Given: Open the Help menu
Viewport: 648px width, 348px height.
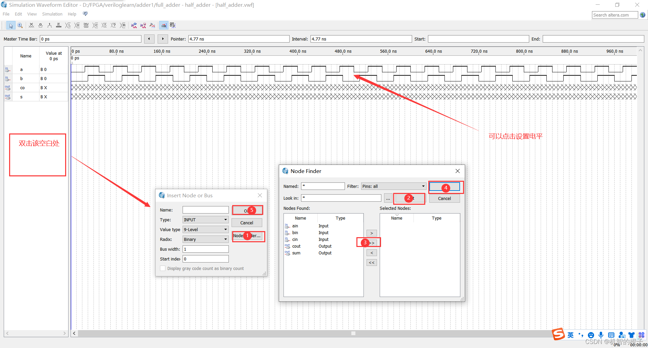Looking at the screenshot, I should click(72, 14).
